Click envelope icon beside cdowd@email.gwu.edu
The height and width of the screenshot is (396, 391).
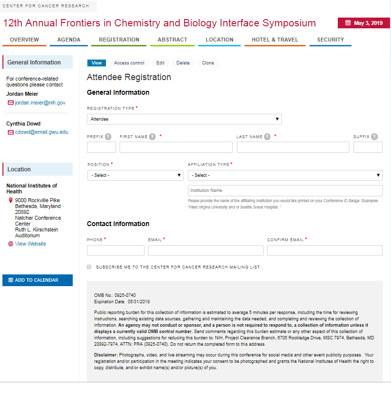pos(11,132)
